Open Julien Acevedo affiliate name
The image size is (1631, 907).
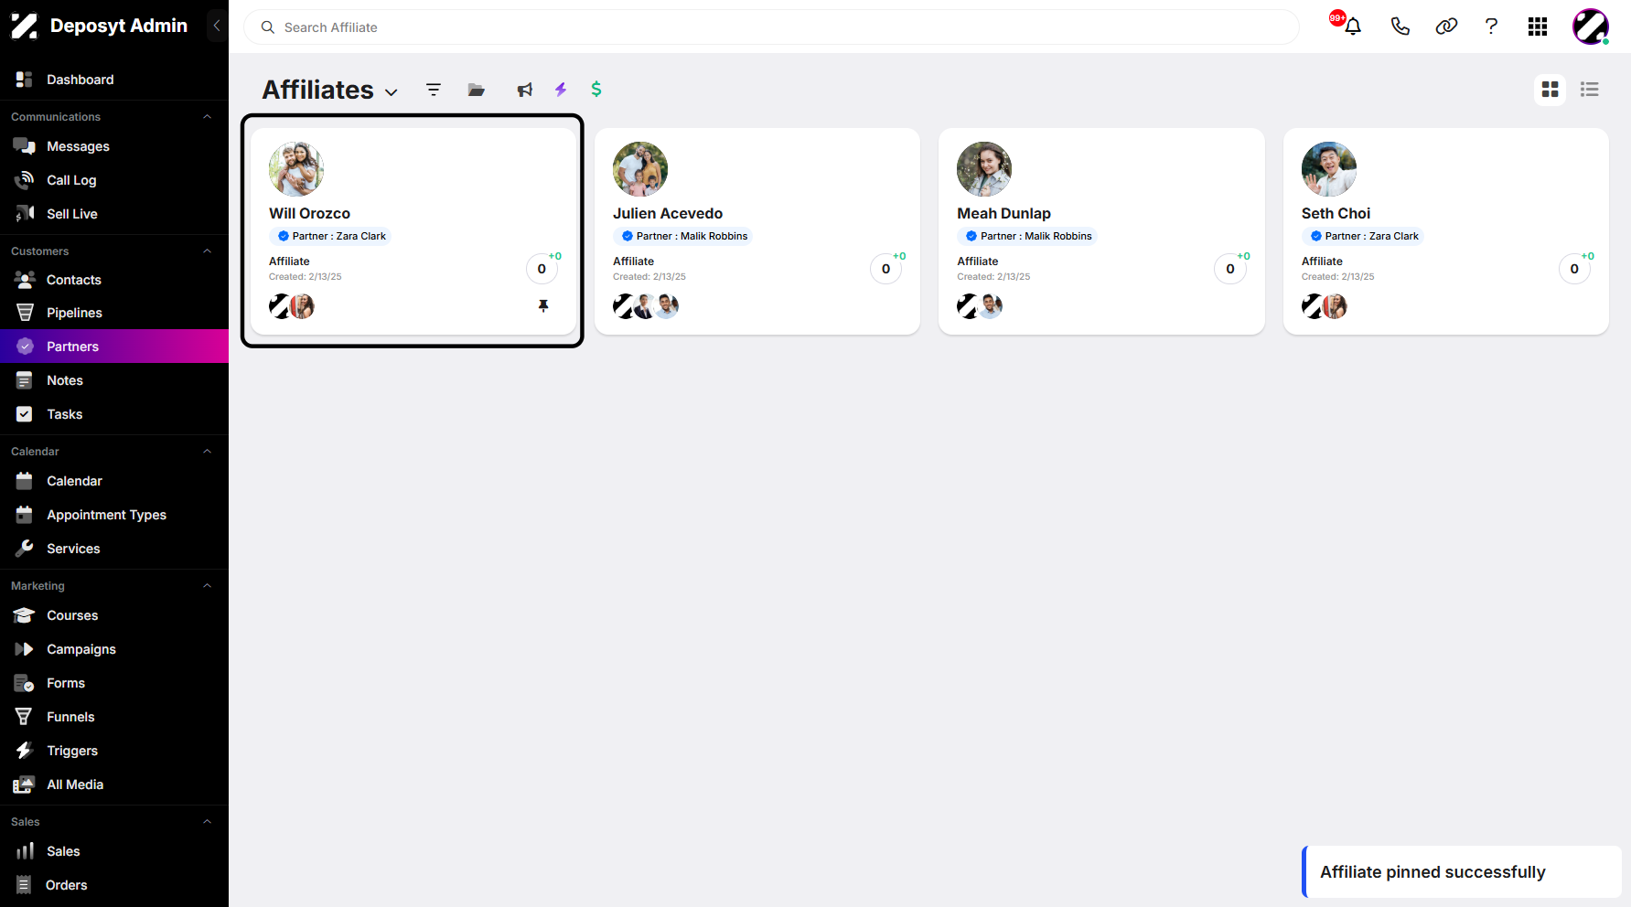click(668, 213)
